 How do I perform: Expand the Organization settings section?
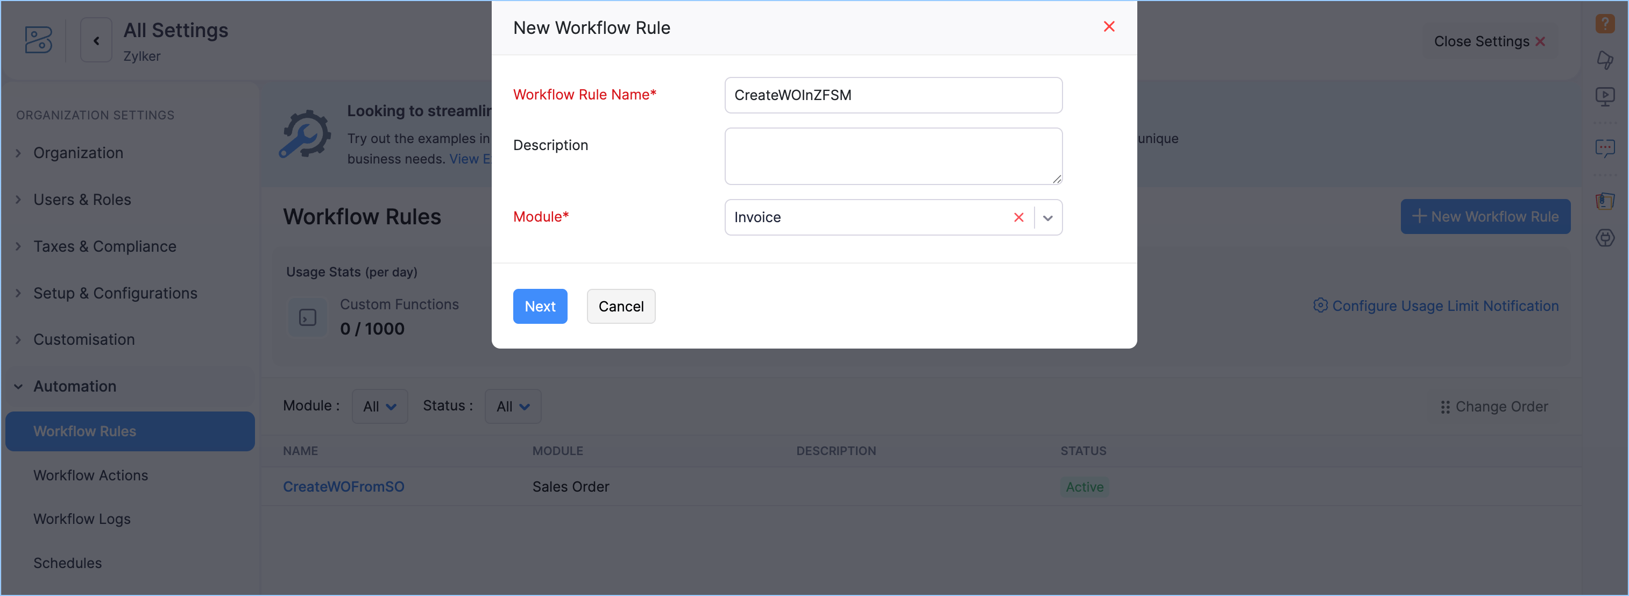[x=78, y=153]
